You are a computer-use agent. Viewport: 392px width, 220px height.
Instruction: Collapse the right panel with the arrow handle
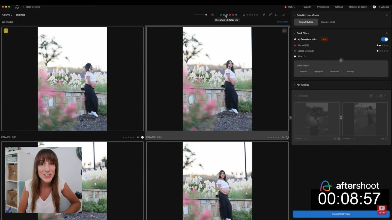[x=290, y=117]
